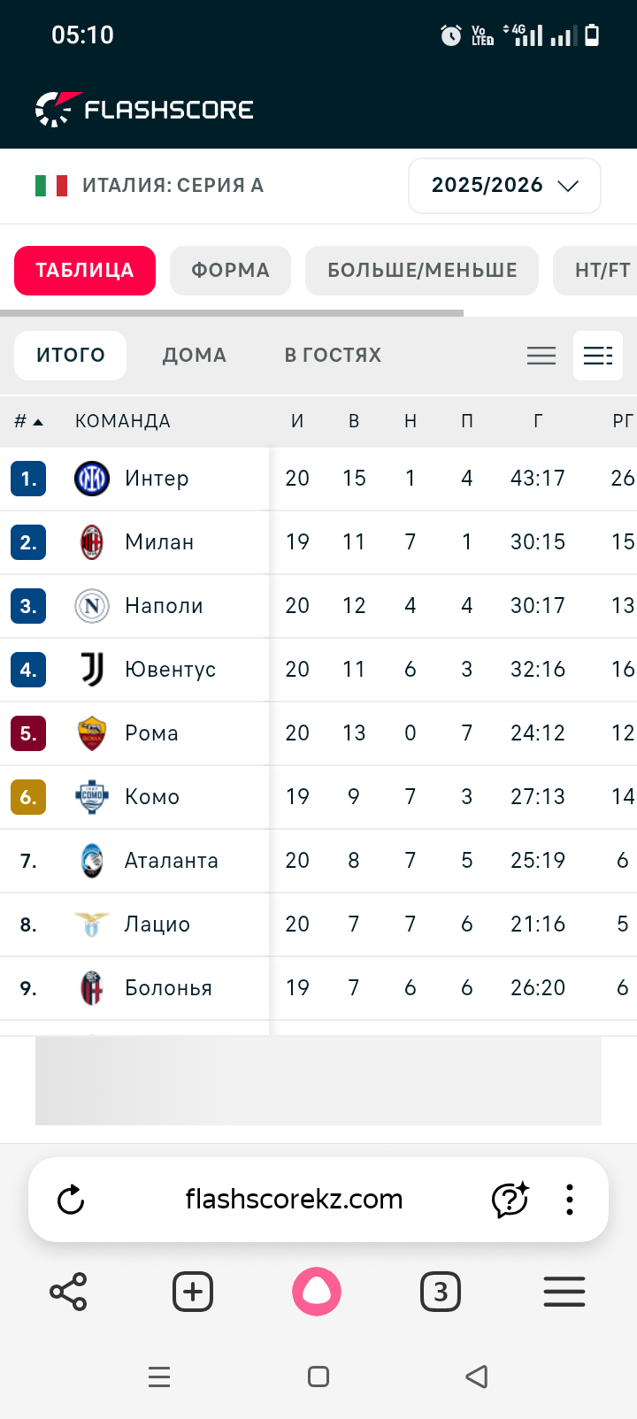Tap the Juventus club logo

click(92, 670)
